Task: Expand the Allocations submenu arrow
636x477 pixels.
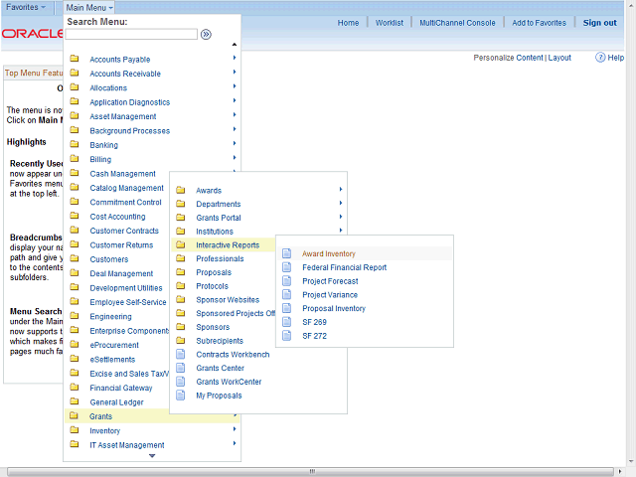Action: pyautogui.click(x=235, y=86)
